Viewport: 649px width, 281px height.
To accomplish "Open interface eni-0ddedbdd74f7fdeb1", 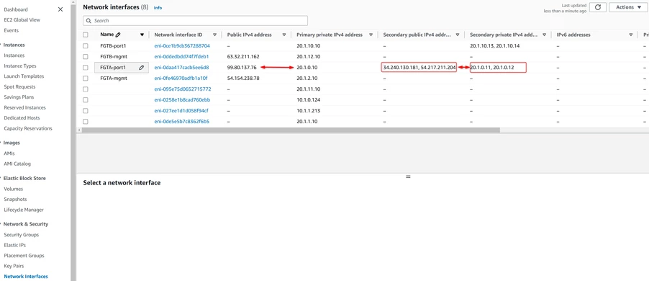I will tap(181, 56).
